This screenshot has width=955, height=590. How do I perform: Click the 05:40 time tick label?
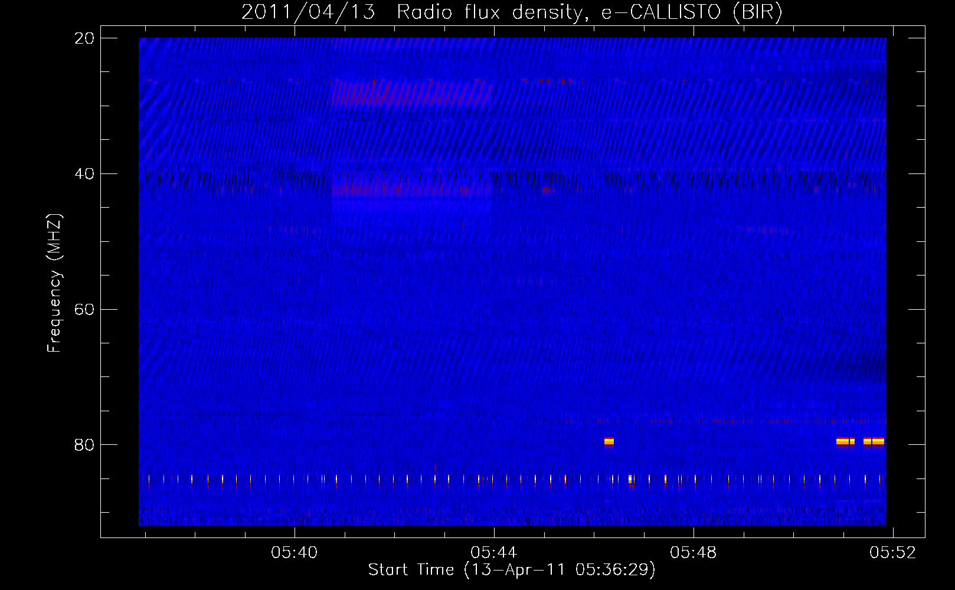coord(294,553)
